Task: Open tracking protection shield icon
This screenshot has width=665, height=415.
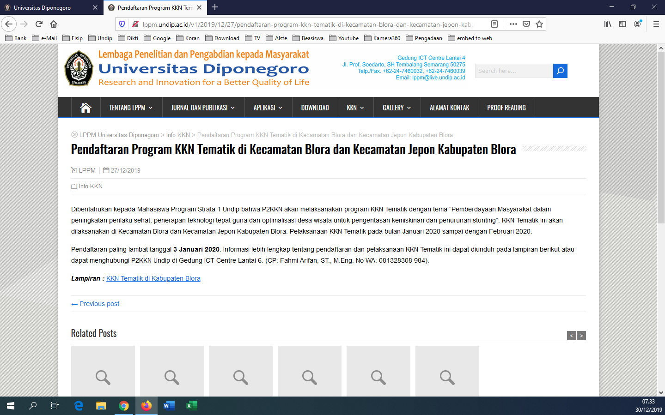Action: click(122, 24)
